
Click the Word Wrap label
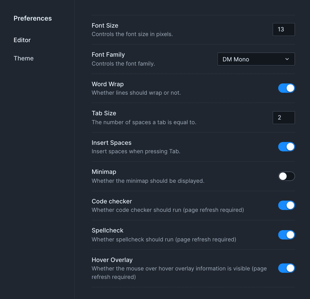(x=108, y=84)
